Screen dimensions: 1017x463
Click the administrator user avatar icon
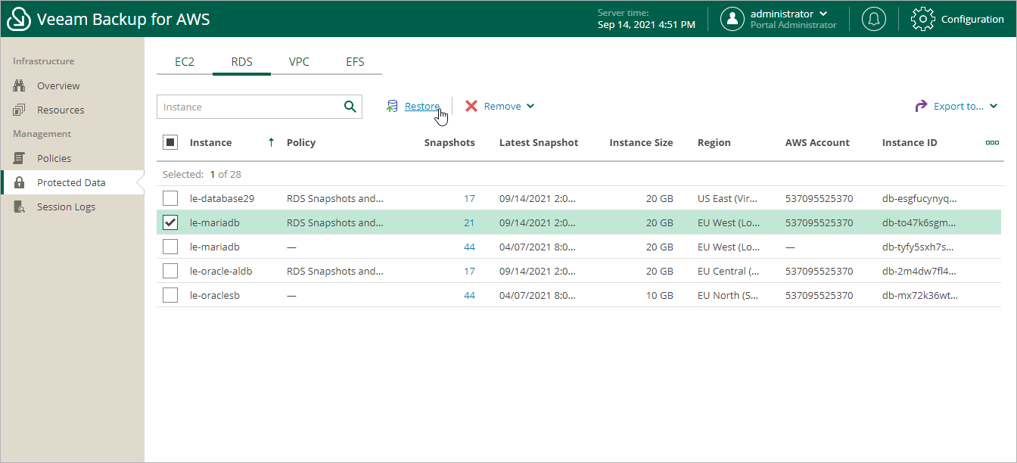coord(732,19)
